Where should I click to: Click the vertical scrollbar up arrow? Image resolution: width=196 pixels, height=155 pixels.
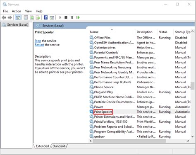click(x=193, y=31)
